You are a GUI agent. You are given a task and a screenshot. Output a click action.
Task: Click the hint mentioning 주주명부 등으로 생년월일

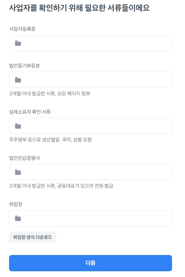click(50, 140)
